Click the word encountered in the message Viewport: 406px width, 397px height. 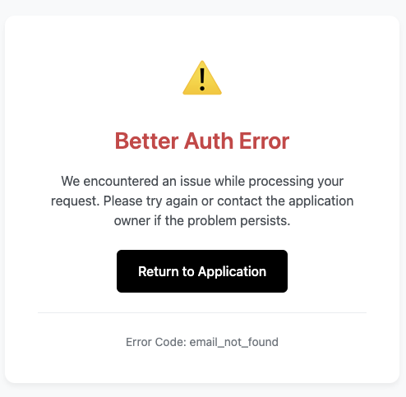(121, 182)
